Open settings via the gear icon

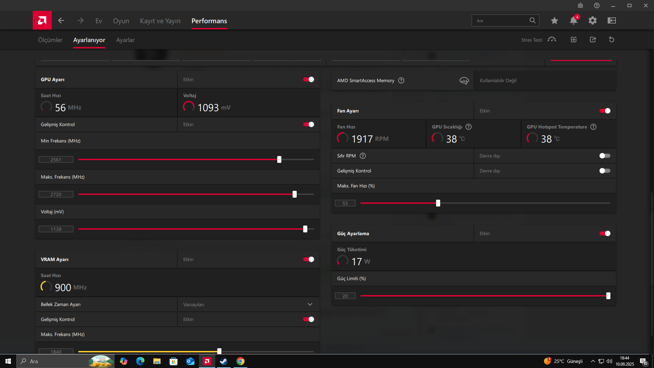point(592,20)
